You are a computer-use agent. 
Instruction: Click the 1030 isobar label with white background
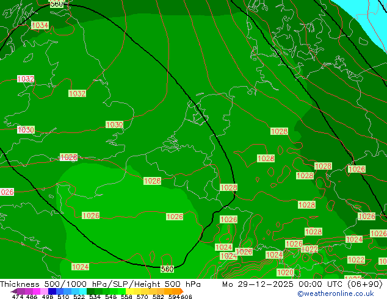(26, 129)
